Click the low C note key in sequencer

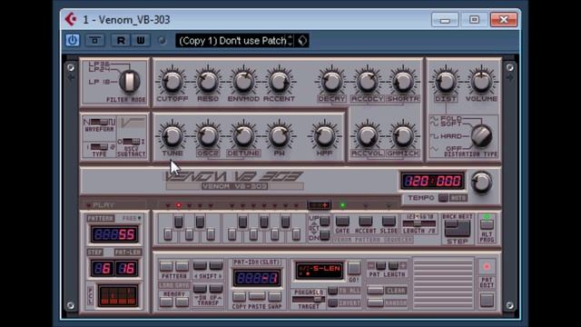pyautogui.click(x=168, y=234)
